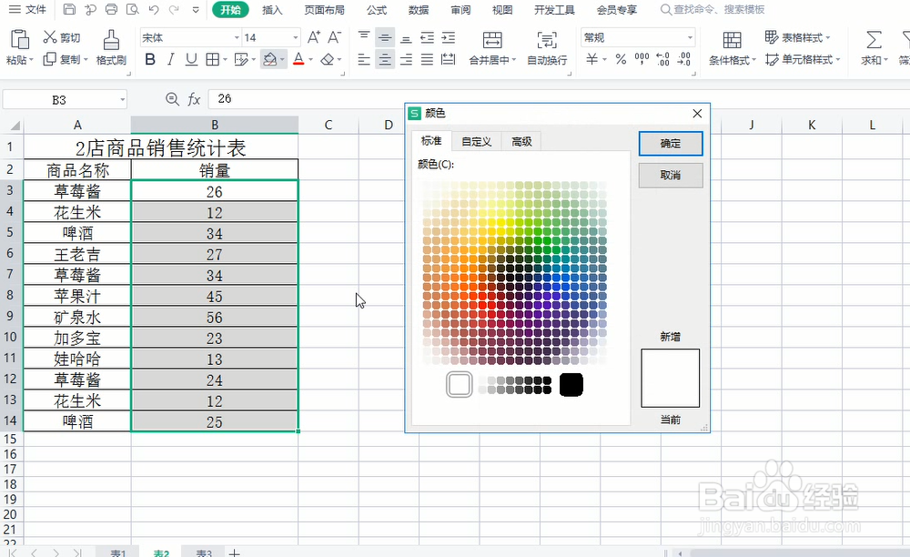Toggle bold formatting

click(150, 59)
